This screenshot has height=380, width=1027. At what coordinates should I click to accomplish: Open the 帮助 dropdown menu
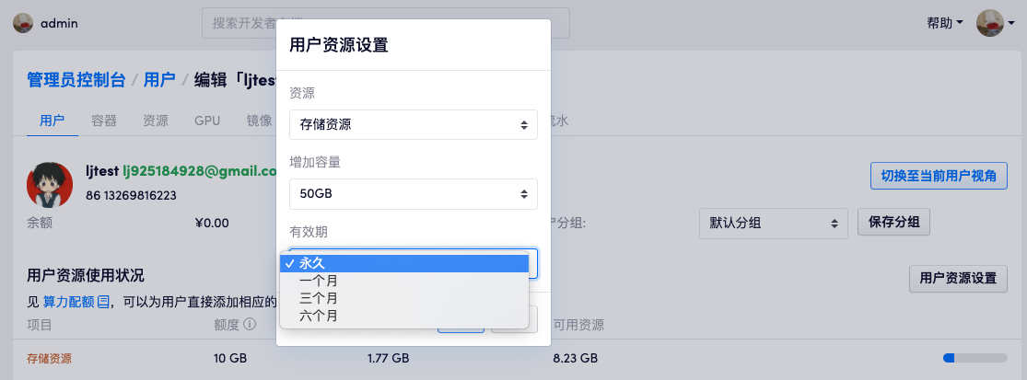click(x=945, y=23)
